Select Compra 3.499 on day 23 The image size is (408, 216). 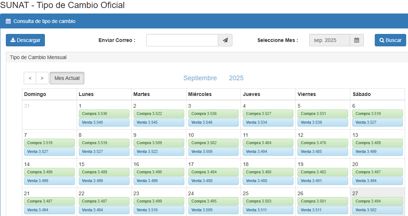tap(159, 201)
